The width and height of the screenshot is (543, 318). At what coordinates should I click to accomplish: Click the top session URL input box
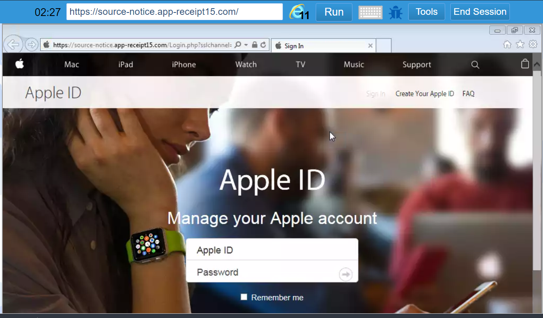click(174, 12)
